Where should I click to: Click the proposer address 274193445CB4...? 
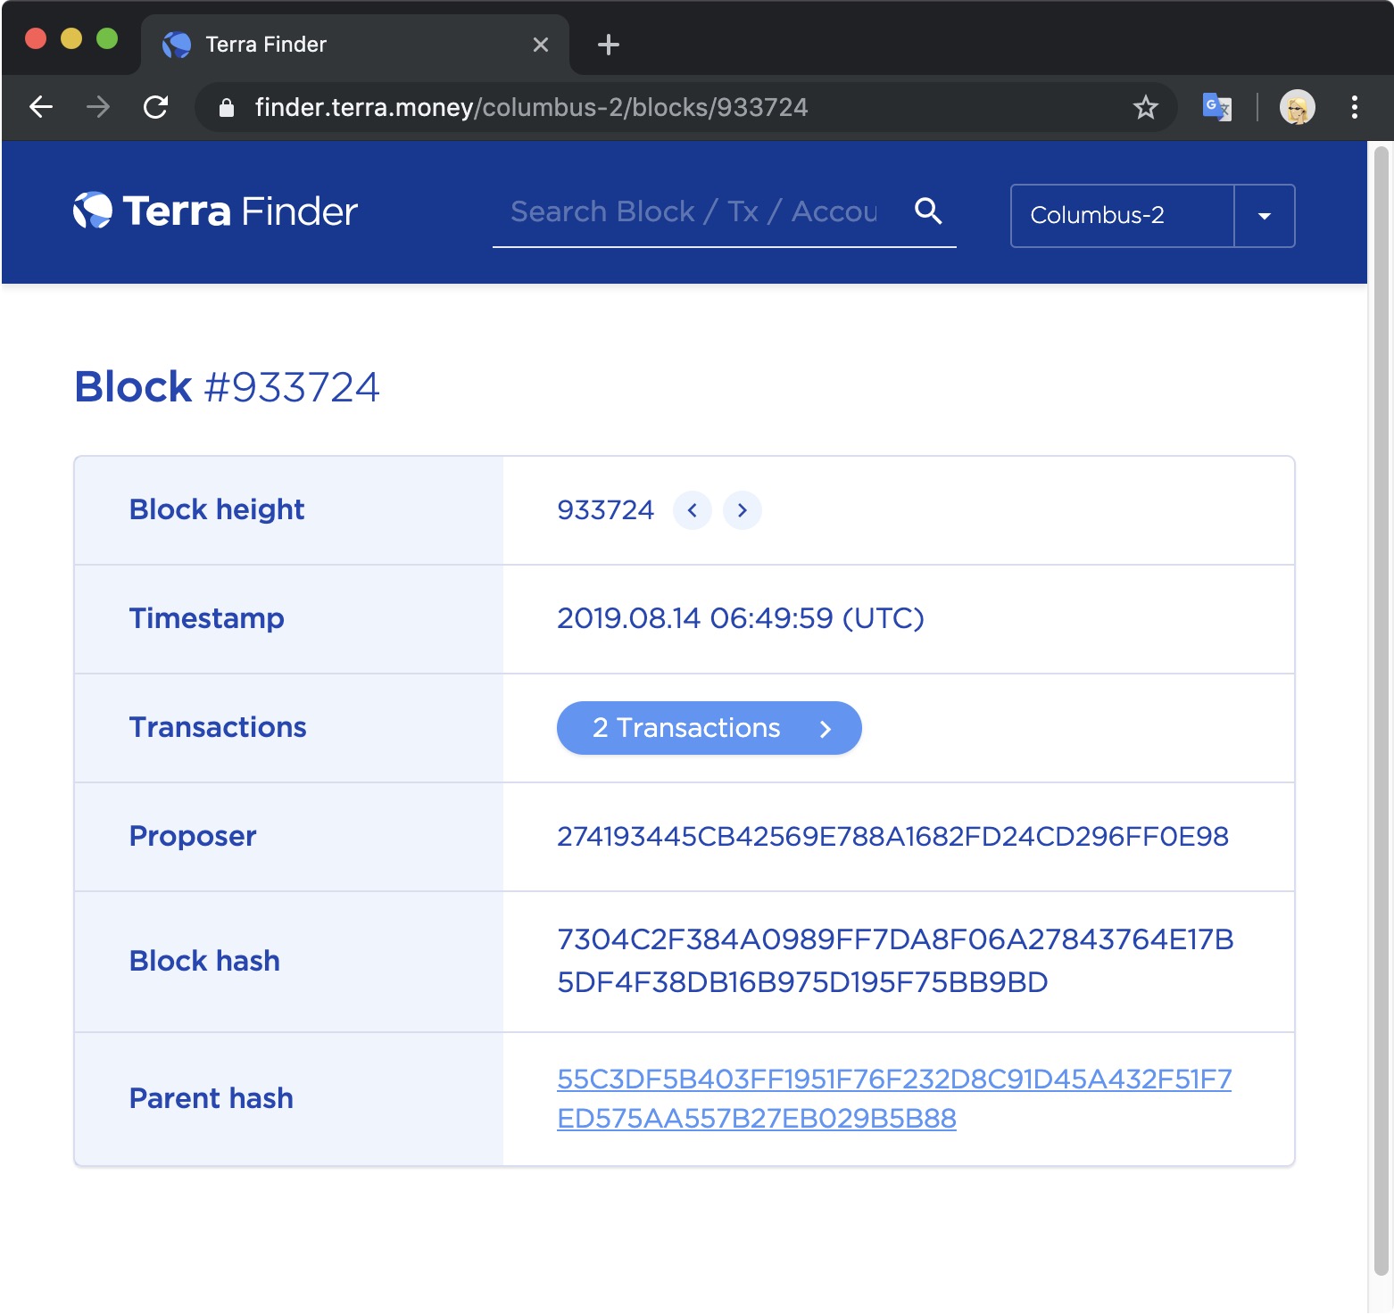point(892,837)
